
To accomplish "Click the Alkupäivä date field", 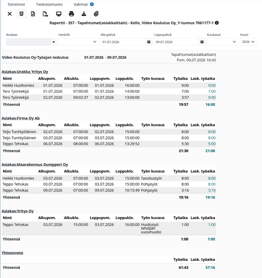I will [123, 42].
